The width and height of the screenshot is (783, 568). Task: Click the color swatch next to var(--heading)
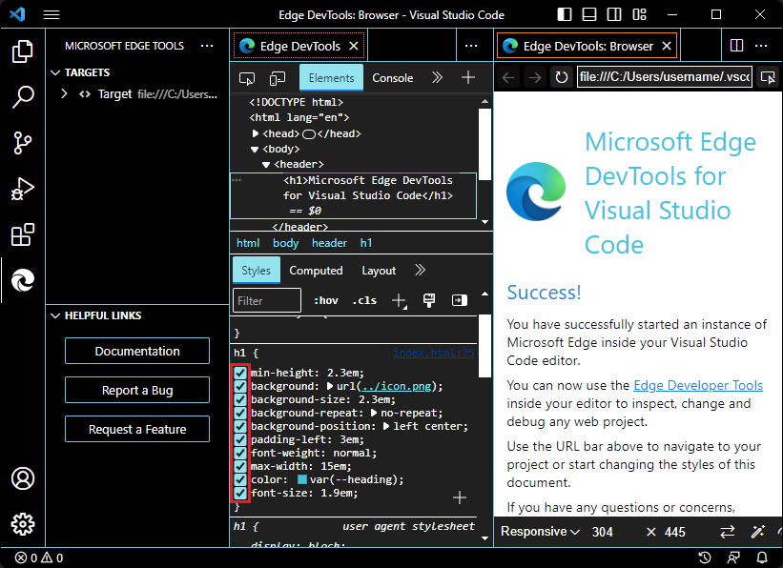point(302,478)
